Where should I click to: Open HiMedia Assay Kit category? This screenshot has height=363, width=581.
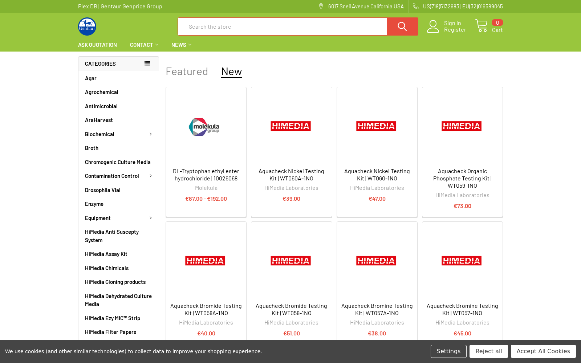point(106,254)
